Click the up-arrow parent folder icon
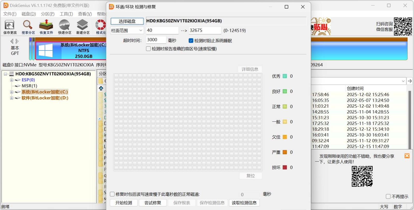The height and width of the screenshot is (210, 414). [x=101, y=88]
